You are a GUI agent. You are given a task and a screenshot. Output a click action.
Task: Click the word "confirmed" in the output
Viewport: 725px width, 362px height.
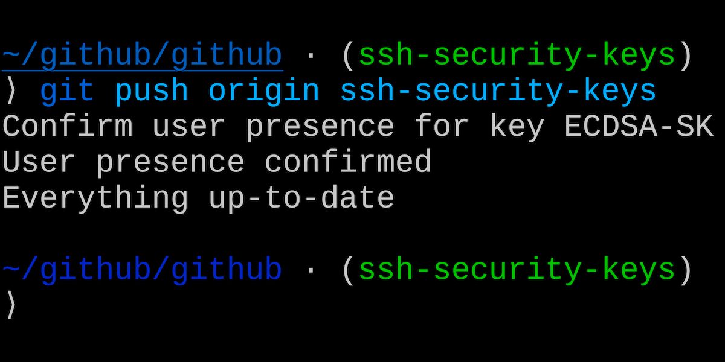[348, 163]
